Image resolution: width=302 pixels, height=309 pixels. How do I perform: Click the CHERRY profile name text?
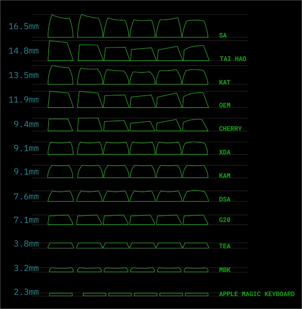coord(230,129)
